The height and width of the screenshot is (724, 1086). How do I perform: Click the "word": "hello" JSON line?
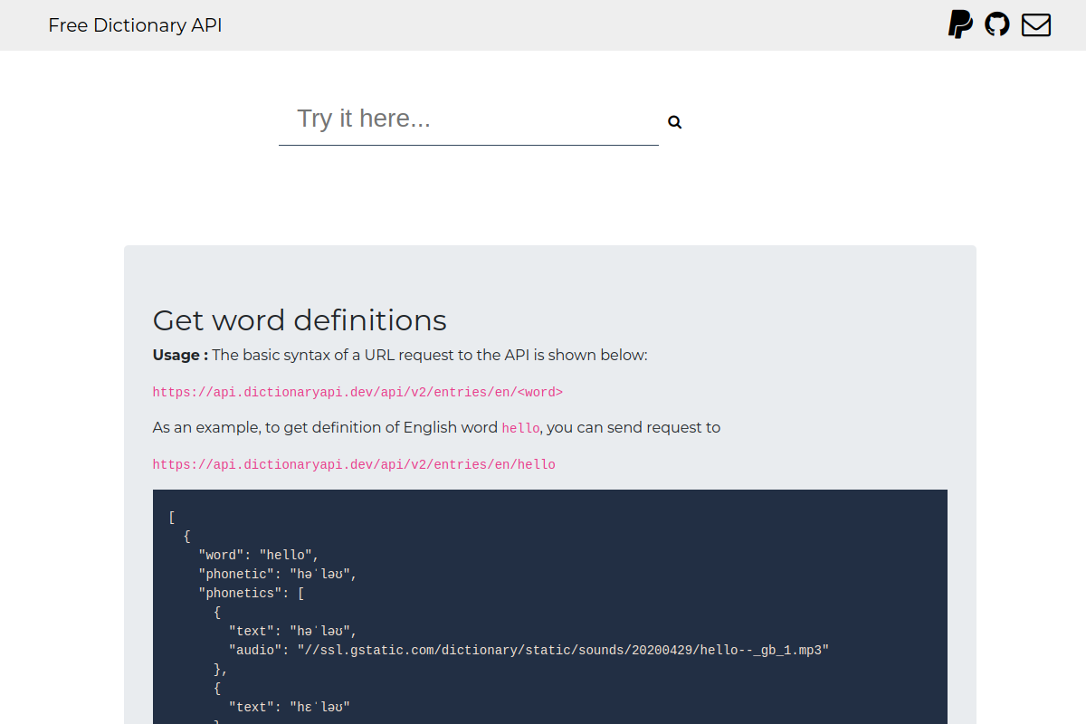pos(259,555)
